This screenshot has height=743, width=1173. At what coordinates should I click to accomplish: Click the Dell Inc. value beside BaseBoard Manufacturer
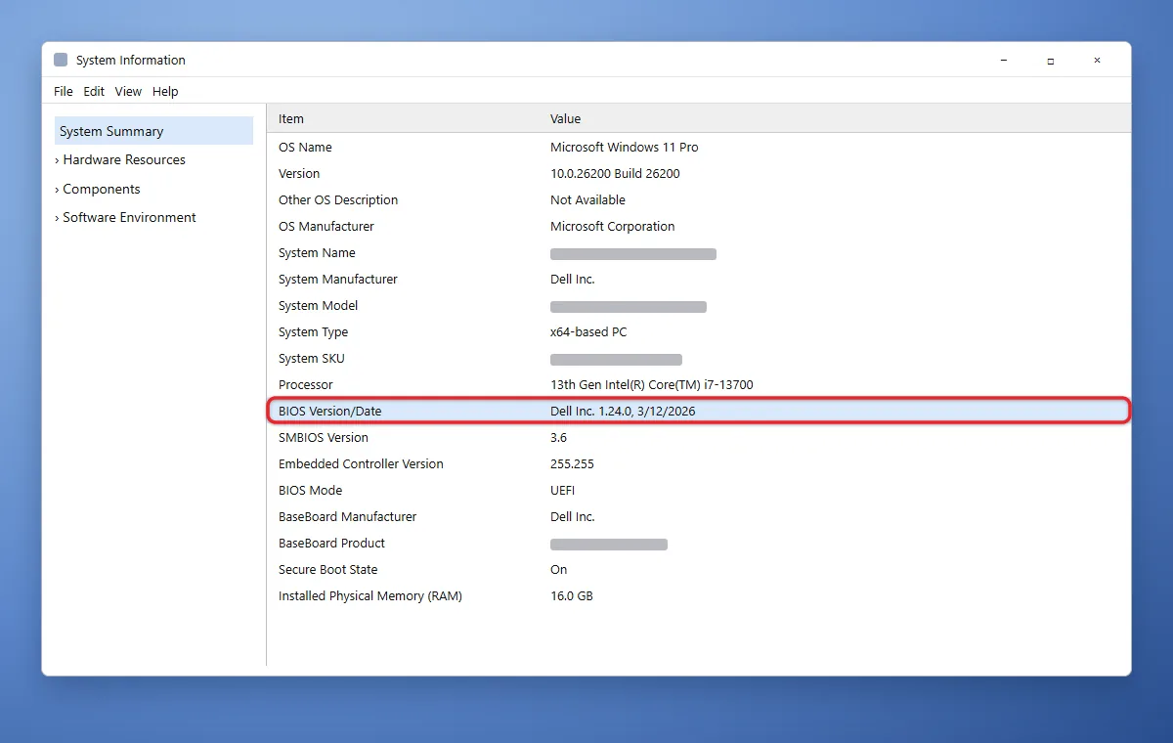573,516
